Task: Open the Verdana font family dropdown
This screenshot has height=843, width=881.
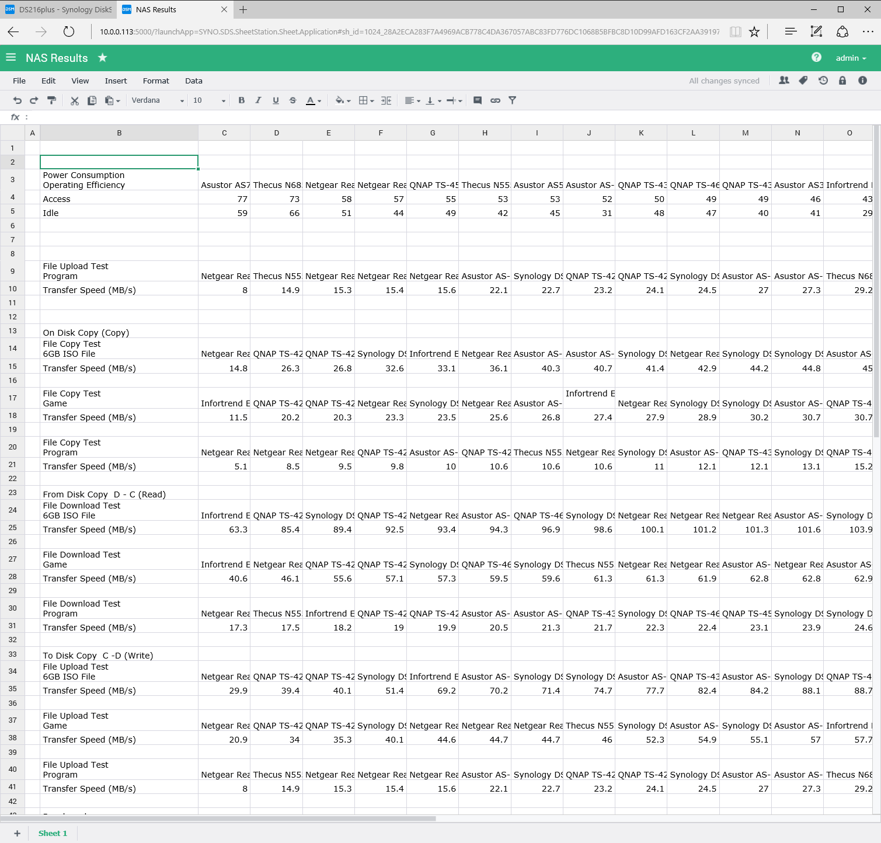Action: pyautogui.click(x=157, y=100)
